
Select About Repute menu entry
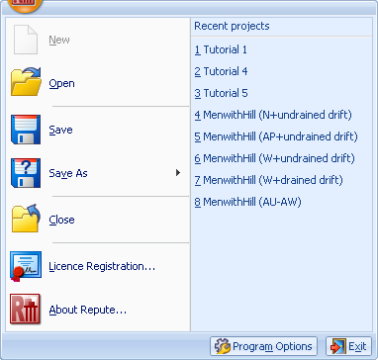pos(88,310)
